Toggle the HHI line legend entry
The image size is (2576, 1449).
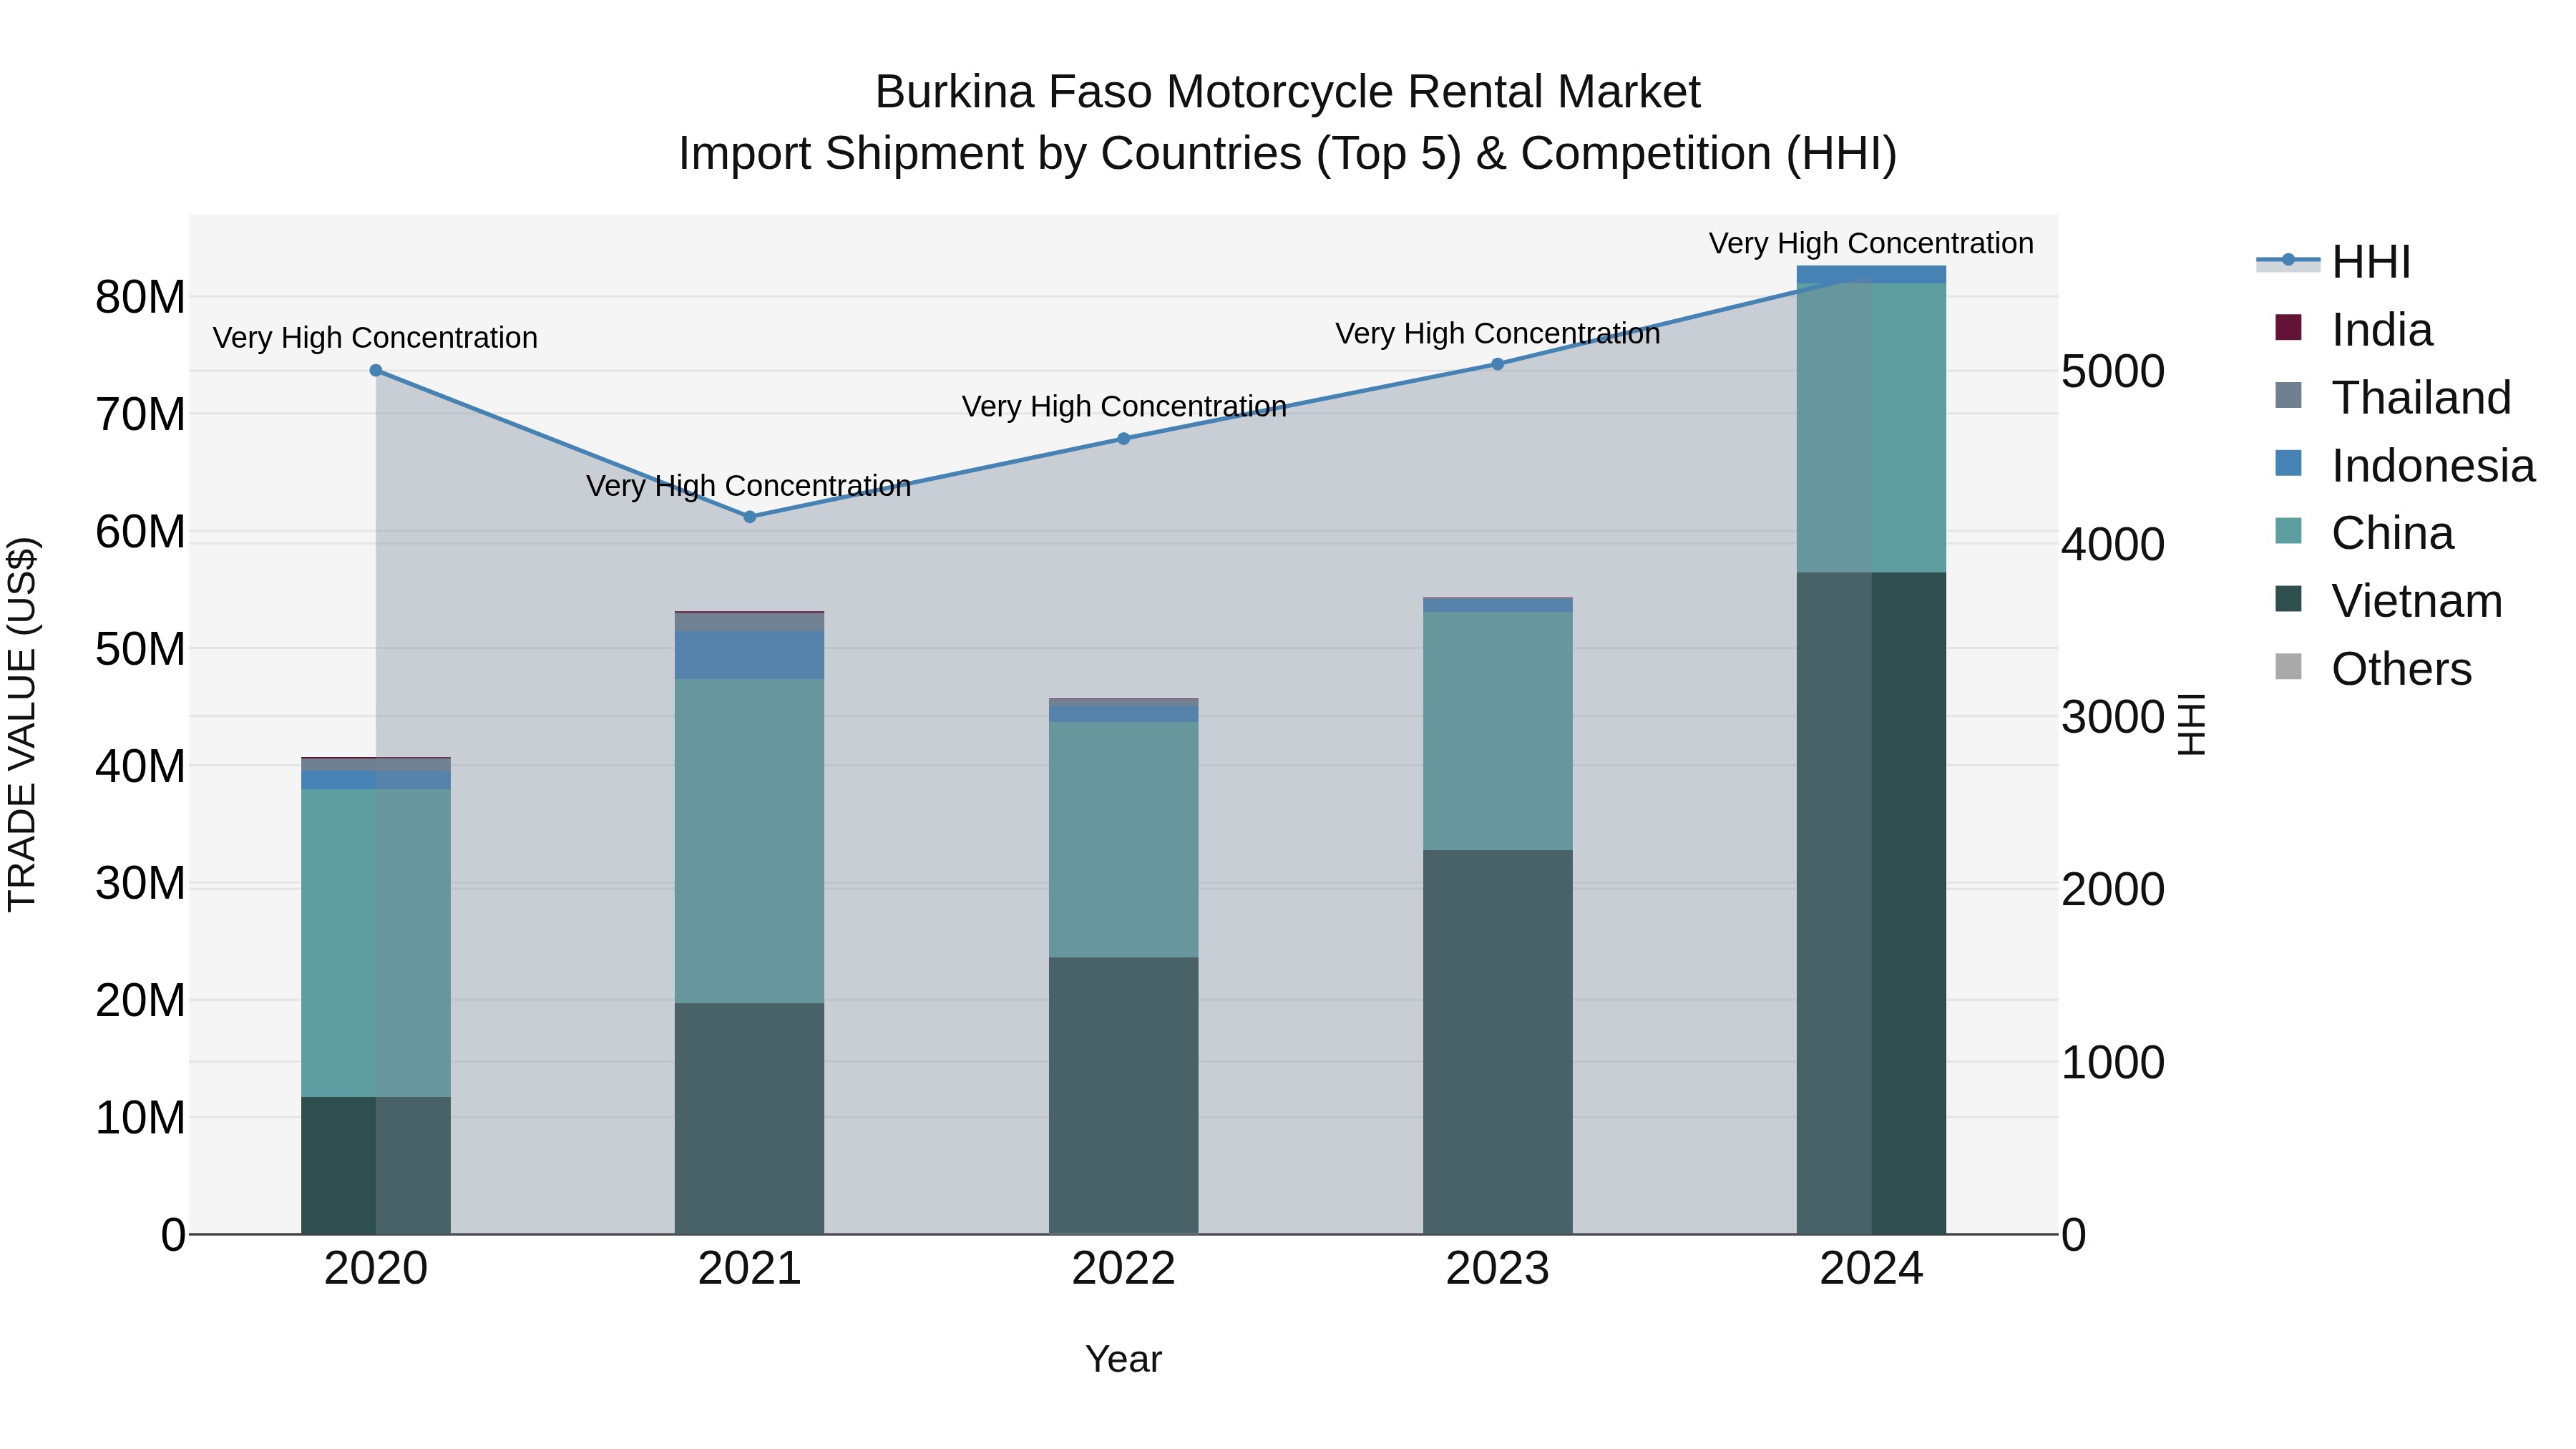(x=2334, y=262)
